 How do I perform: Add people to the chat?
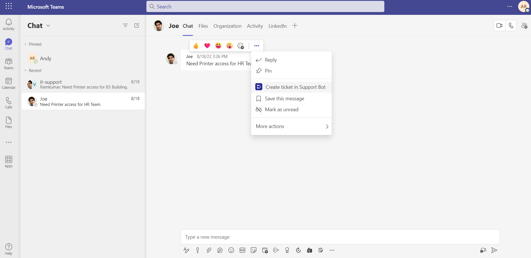[524, 25]
